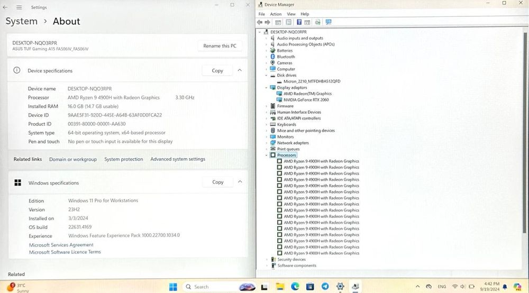Click the volume speaker icon in system tray
529x293 pixels.
click(462, 287)
